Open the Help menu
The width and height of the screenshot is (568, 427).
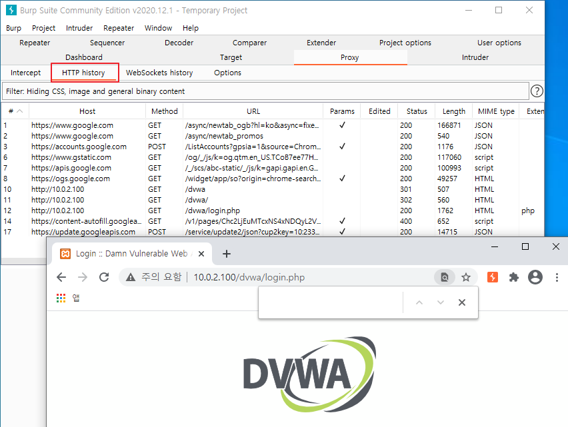pyautogui.click(x=191, y=28)
